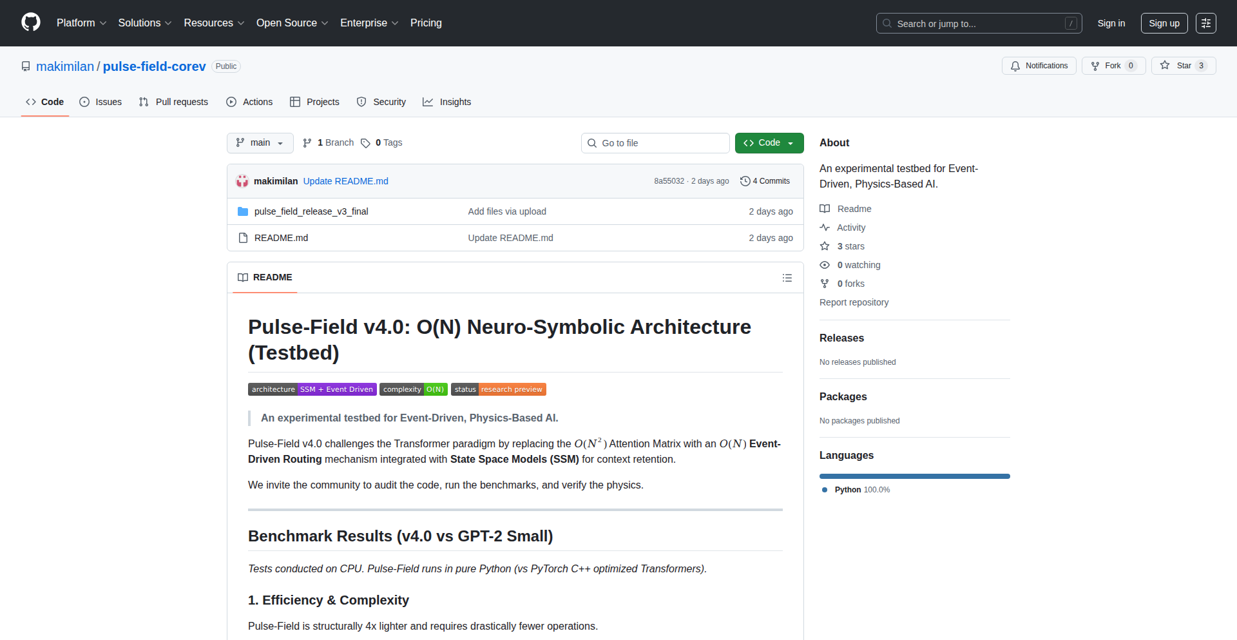Star the pulse-field-corev repository

1176,66
